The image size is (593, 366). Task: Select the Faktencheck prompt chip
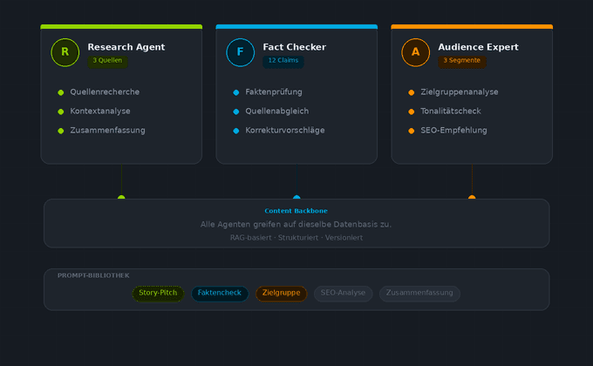[220, 294]
